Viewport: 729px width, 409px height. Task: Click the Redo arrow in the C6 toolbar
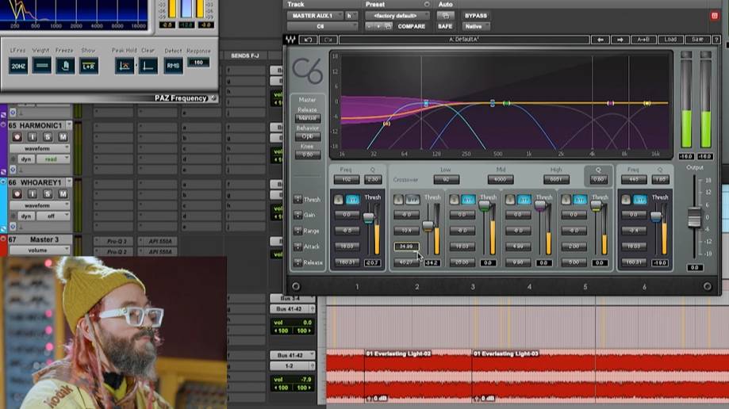[328, 40]
